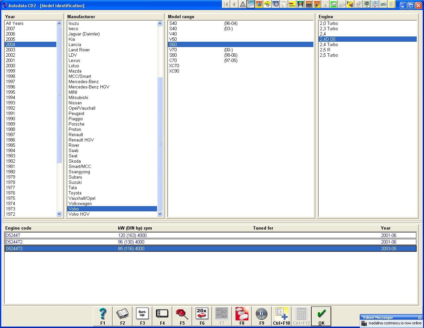Viewport: 424px width, 328px height.
Task: Click the back arrow in the top toolbar
Action: pos(234,4)
